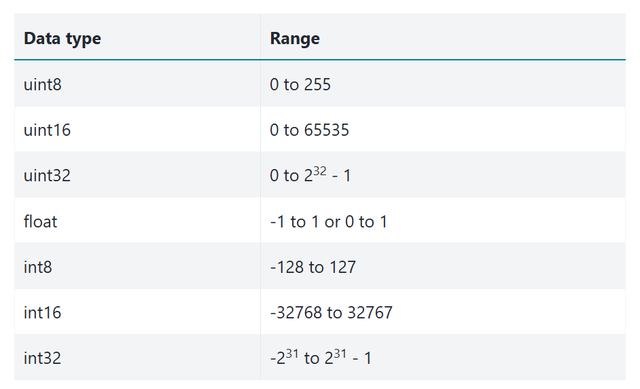
Task: Click the 'Data type' column header
Action: pyautogui.click(x=63, y=39)
